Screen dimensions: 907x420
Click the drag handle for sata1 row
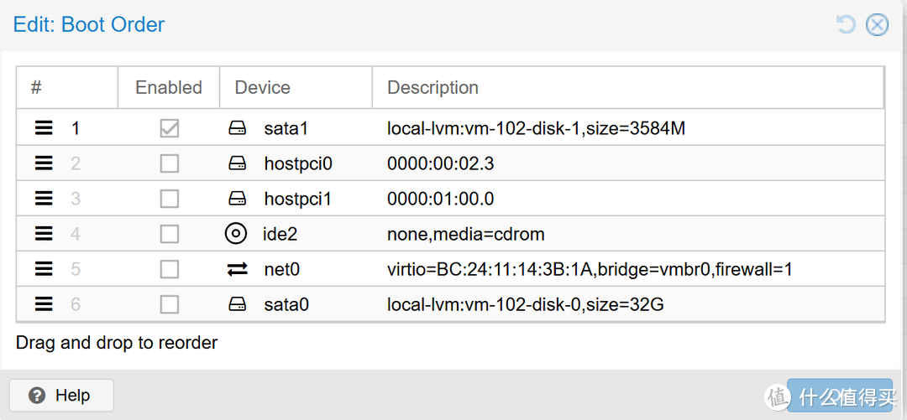pos(44,128)
